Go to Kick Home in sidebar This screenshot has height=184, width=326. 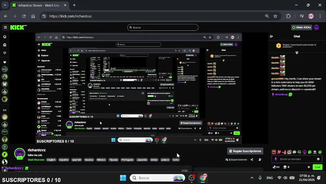[x=5, y=37]
